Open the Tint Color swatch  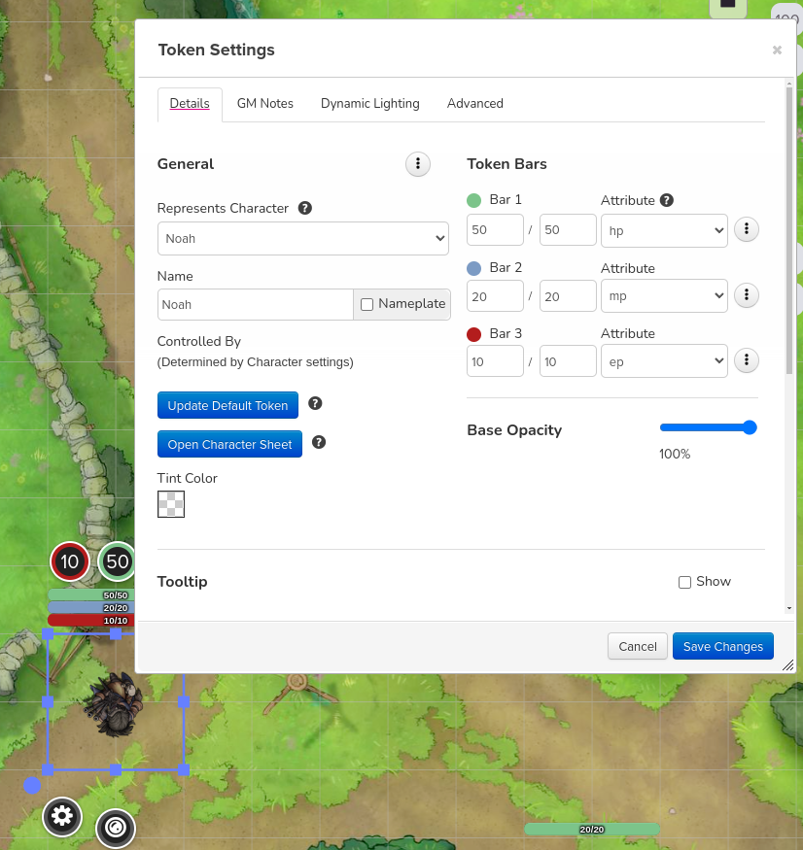171,504
